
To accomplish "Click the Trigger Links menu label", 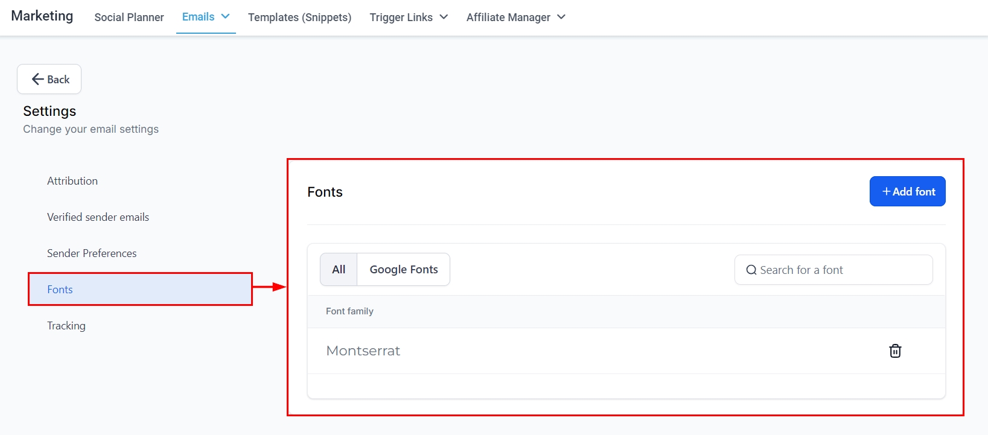I will pyautogui.click(x=401, y=17).
